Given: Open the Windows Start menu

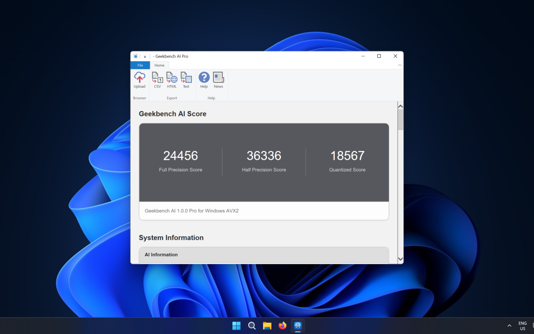Looking at the screenshot, I should coord(236,326).
